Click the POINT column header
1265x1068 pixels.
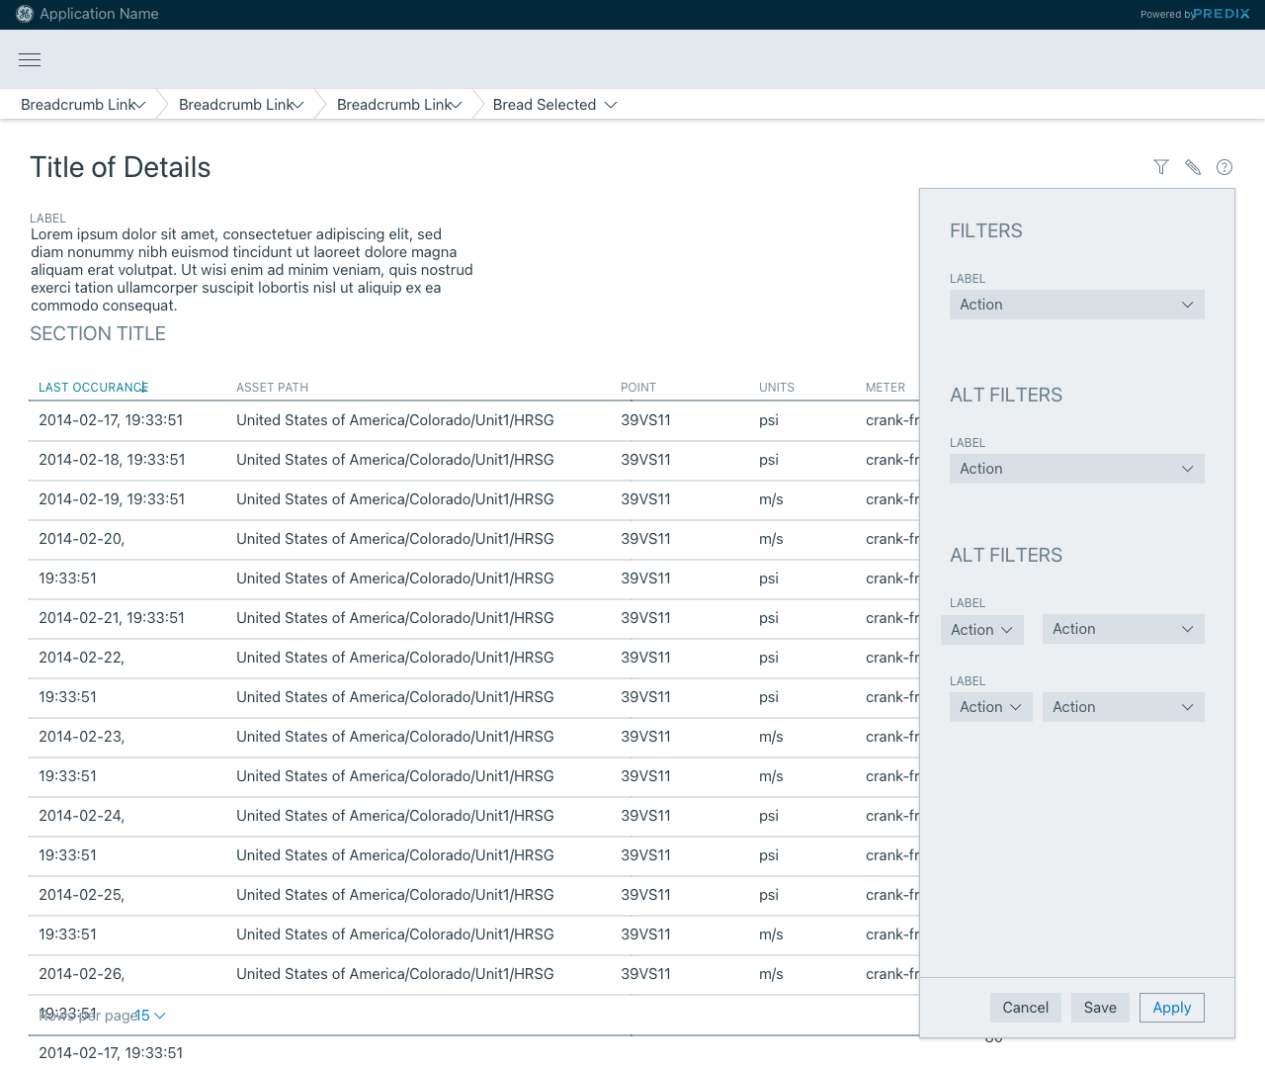637,388
